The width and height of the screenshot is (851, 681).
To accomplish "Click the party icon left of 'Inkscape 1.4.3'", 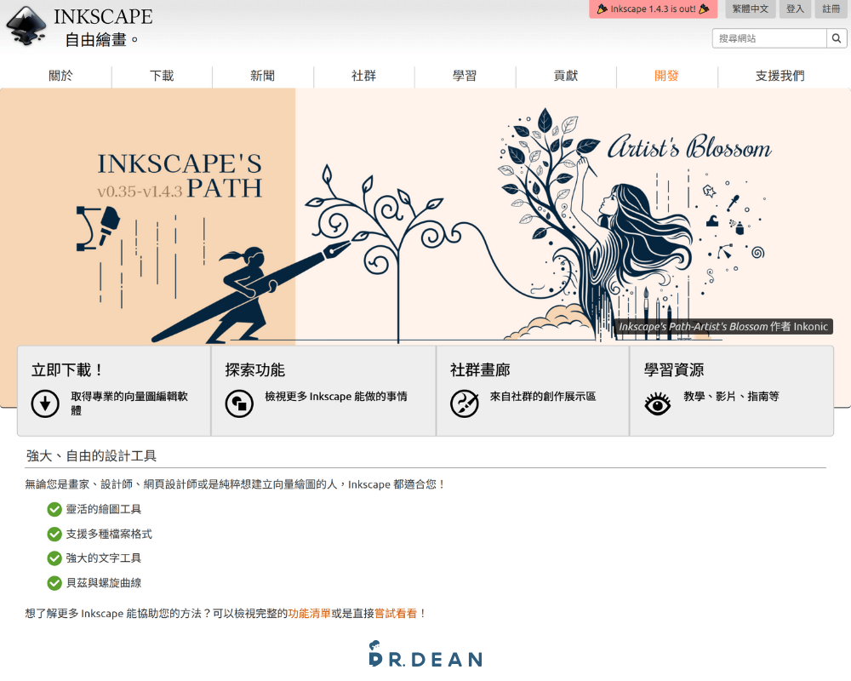I will point(602,9).
